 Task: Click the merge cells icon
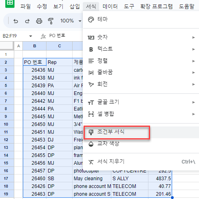coord(91,114)
